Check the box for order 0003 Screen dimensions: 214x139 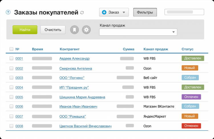point(11,78)
